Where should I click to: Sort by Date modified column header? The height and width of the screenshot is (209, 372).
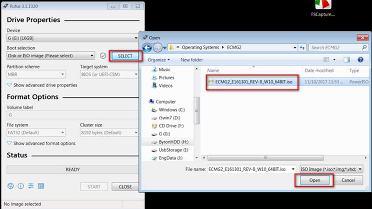(x=325, y=70)
